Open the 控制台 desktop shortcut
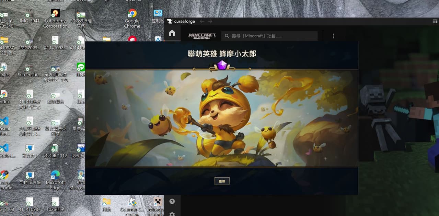439x216 pixels. pos(158,16)
